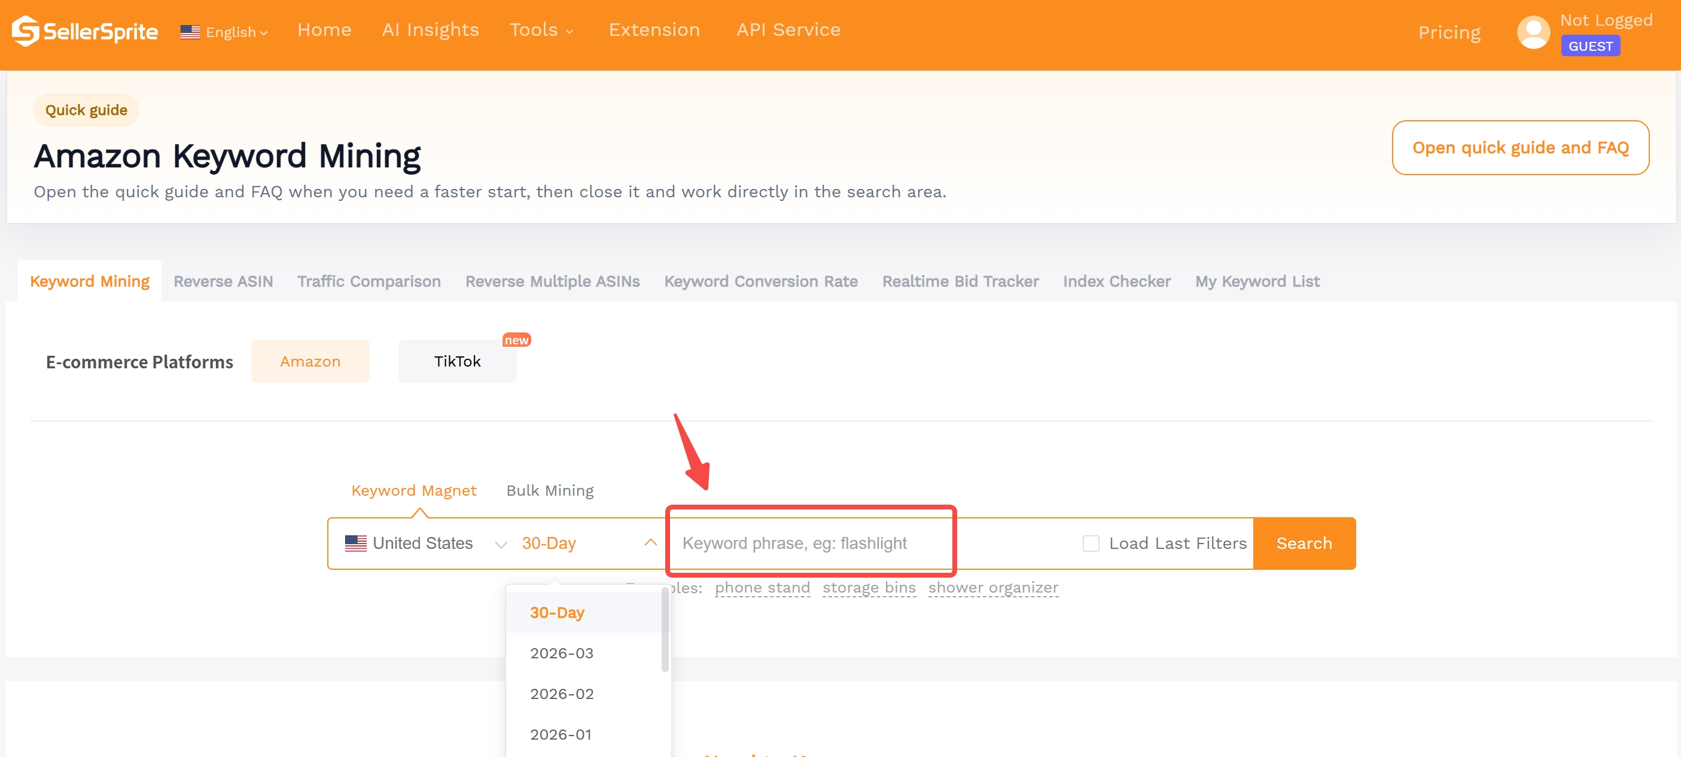Click inside the keyword phrase input field

810,542
